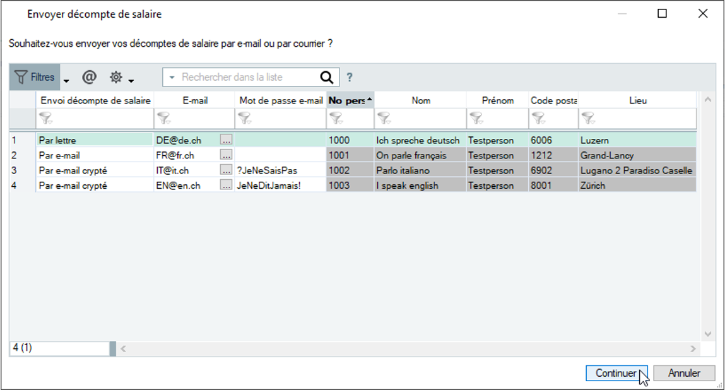The width and height of the screenshot is (725, 390).
Task: Click the No pers column header
Action: (350, 100)
